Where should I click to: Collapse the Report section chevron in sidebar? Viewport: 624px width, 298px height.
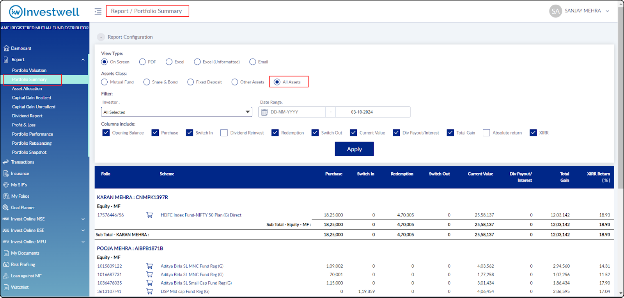coord(83,60)
